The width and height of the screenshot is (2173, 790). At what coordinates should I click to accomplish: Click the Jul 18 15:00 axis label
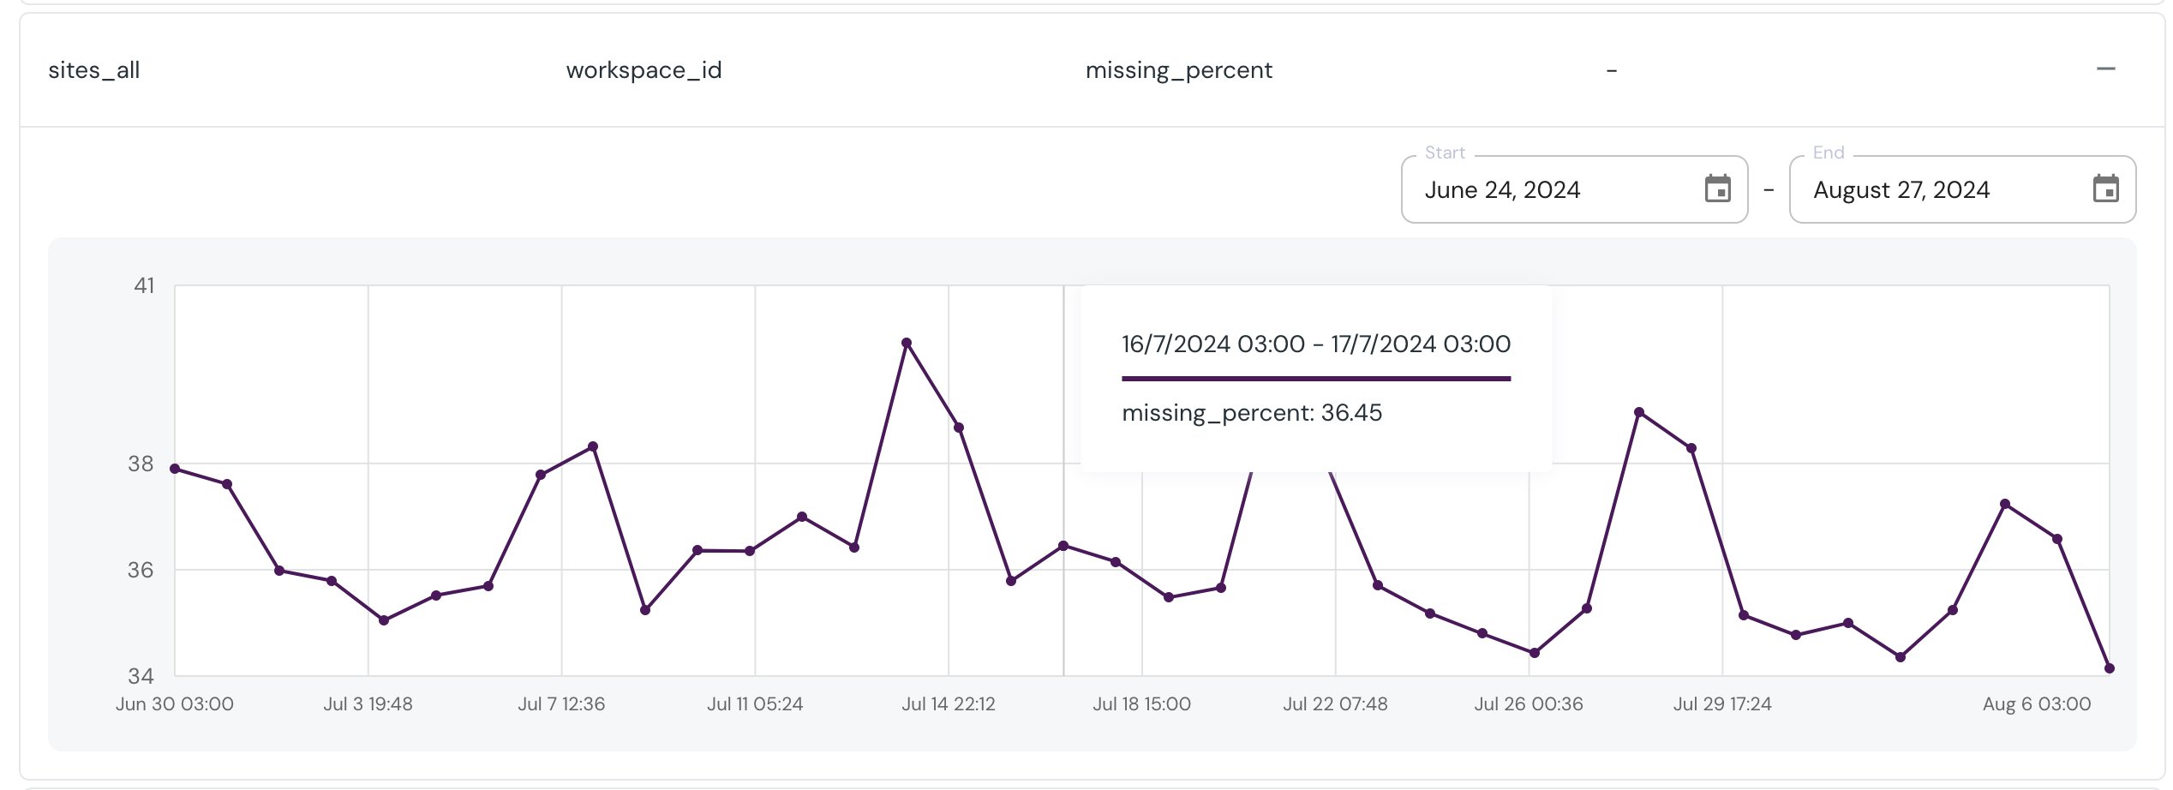[x=1141, y=704]
